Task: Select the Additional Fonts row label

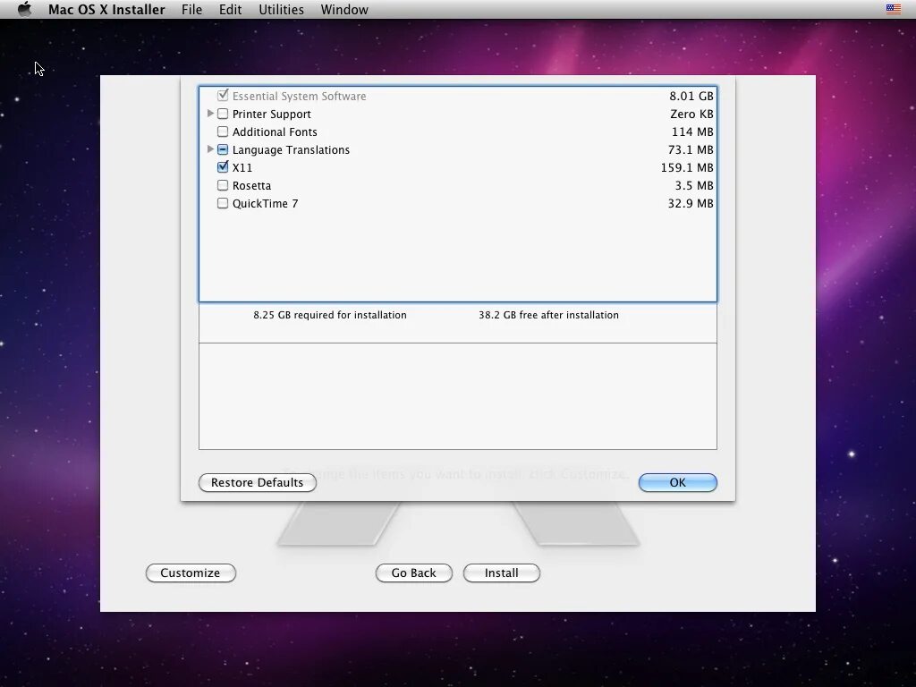Action: click(275, 132)
